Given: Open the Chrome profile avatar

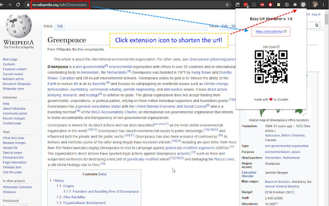Looking at the screenshot, I should (315, 5).
